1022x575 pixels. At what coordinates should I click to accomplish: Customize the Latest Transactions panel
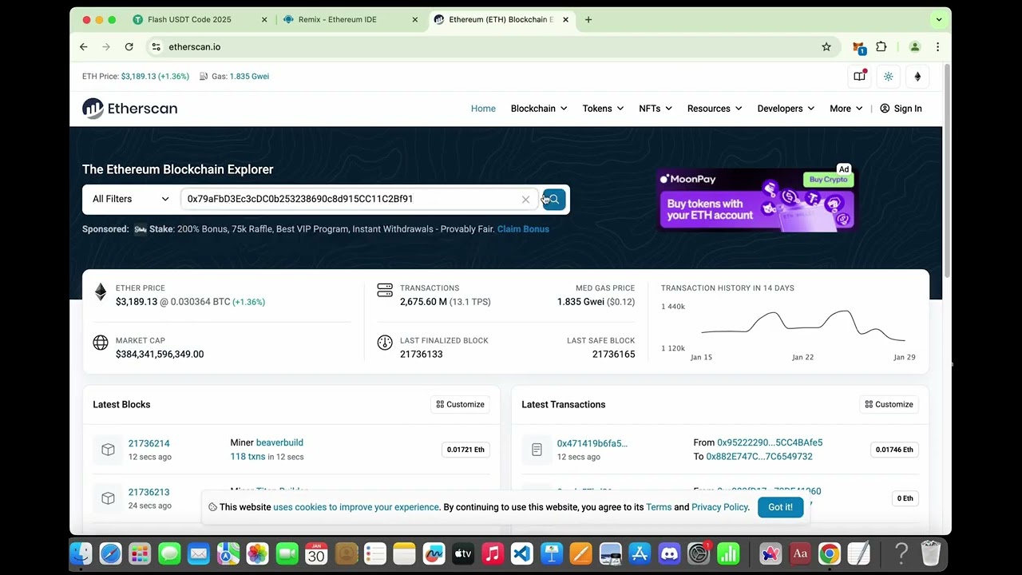point(889,404)
